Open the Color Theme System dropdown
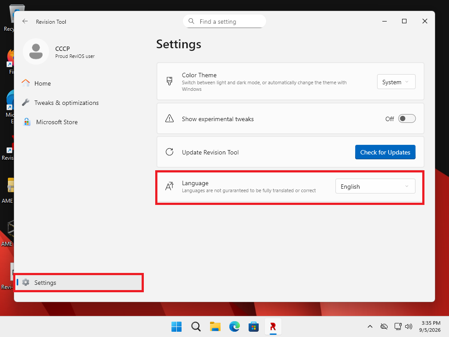 396,82
